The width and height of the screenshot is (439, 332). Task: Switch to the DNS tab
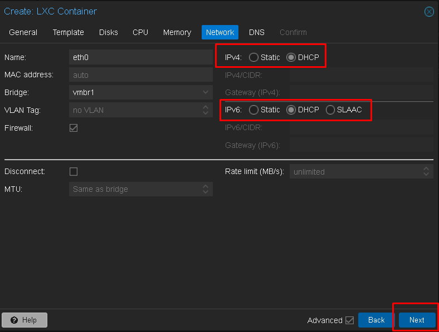tap(256, 32)
